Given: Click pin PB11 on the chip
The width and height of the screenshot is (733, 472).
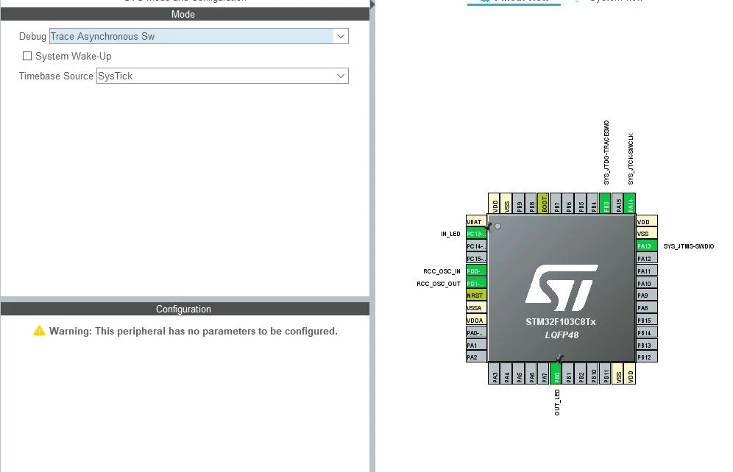Looking at the screenshot, I should click(x=606, y=374).
